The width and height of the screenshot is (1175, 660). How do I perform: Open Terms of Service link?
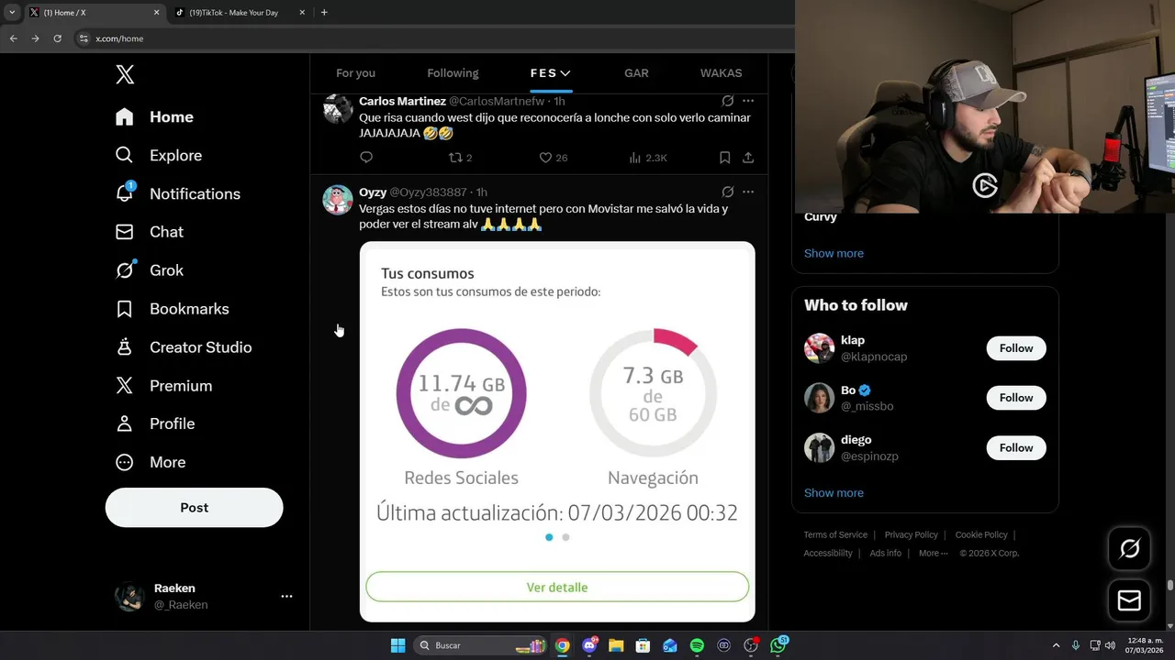tap(835, 534)
